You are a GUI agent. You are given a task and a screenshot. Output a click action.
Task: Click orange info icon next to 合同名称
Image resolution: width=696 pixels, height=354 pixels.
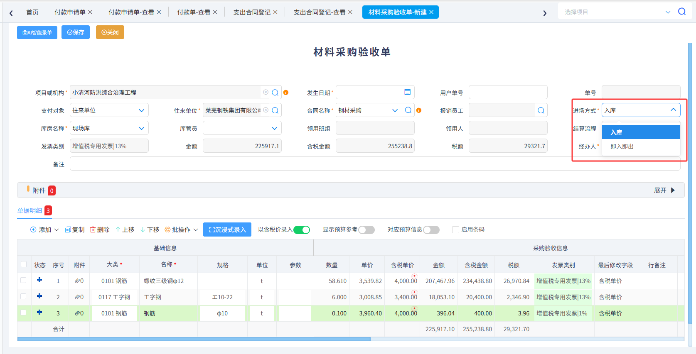[419, 110]
